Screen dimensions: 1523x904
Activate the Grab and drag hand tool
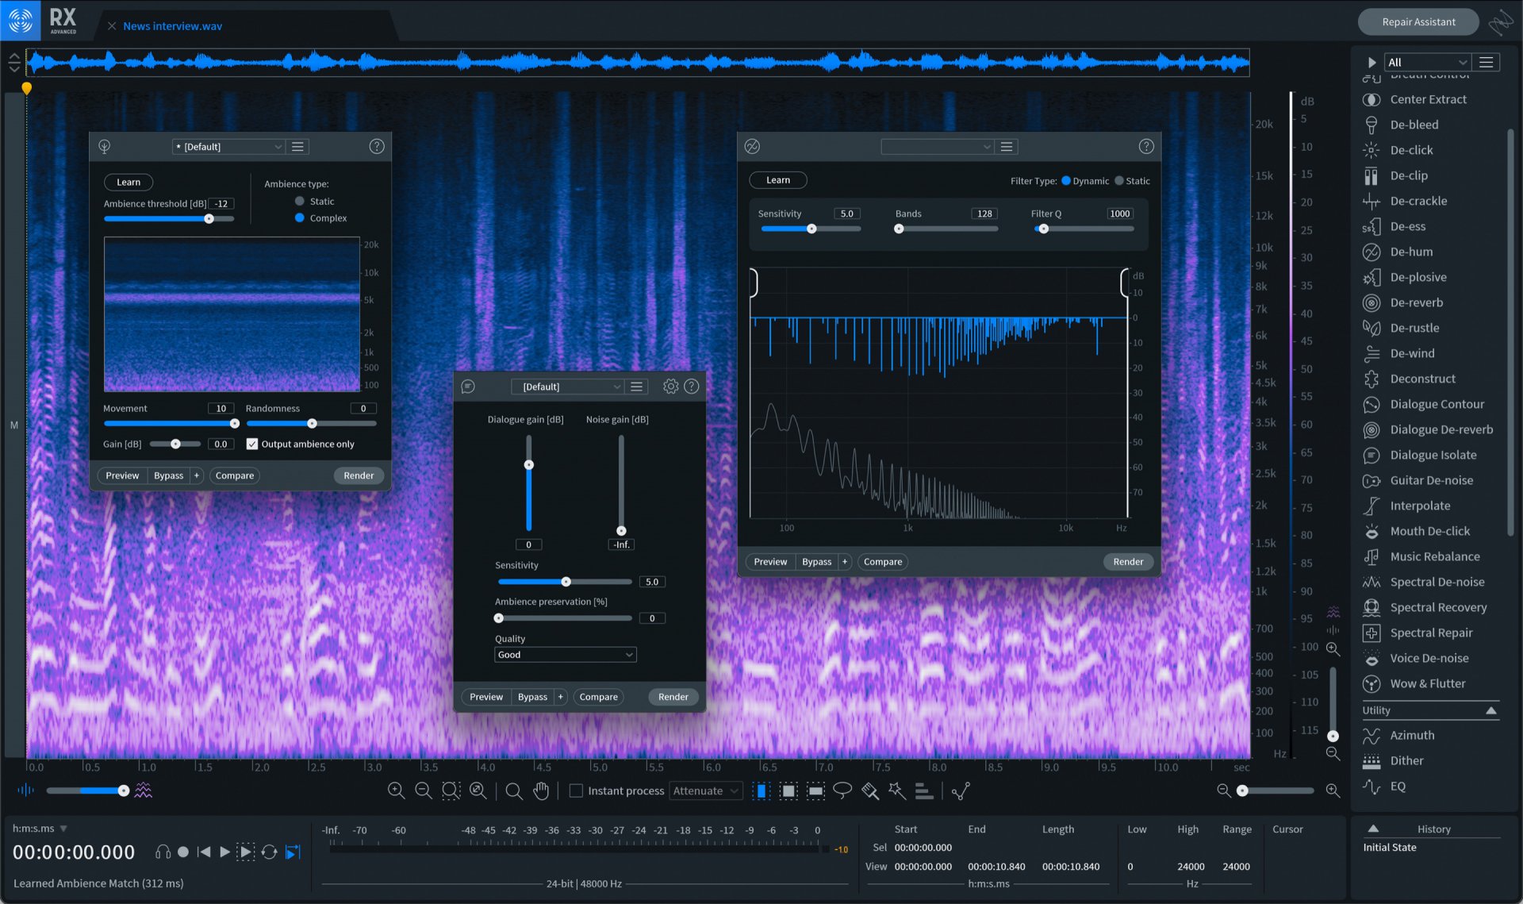point(541,790)
